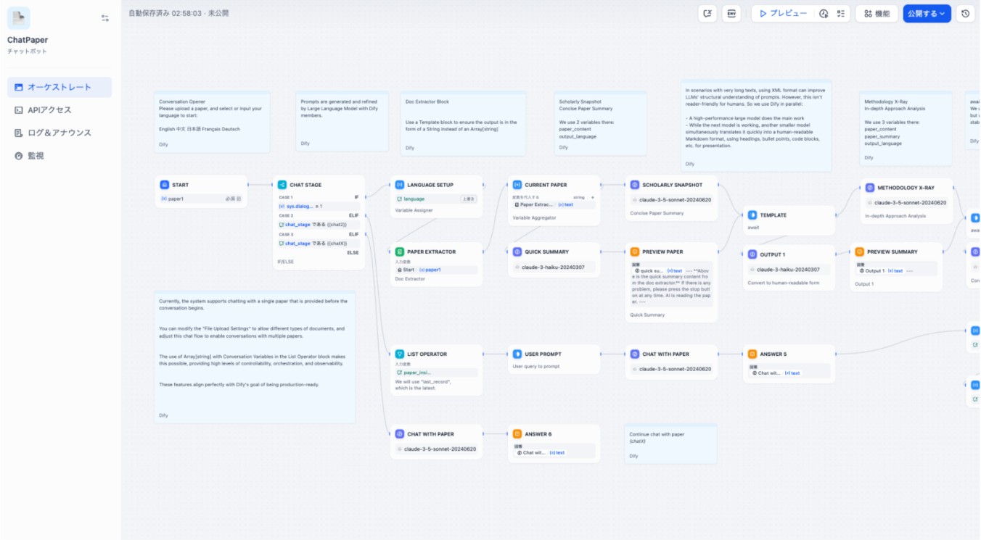The width and height of the screenshot is (981, 540).
Task: Start the プレビュー preview run
Action: click(783, 14)
